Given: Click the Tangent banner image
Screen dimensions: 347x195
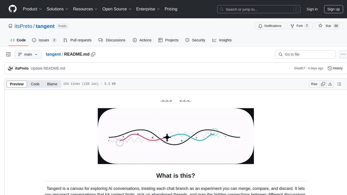Looking at the screenshot, I should click(x=176, y=136).
